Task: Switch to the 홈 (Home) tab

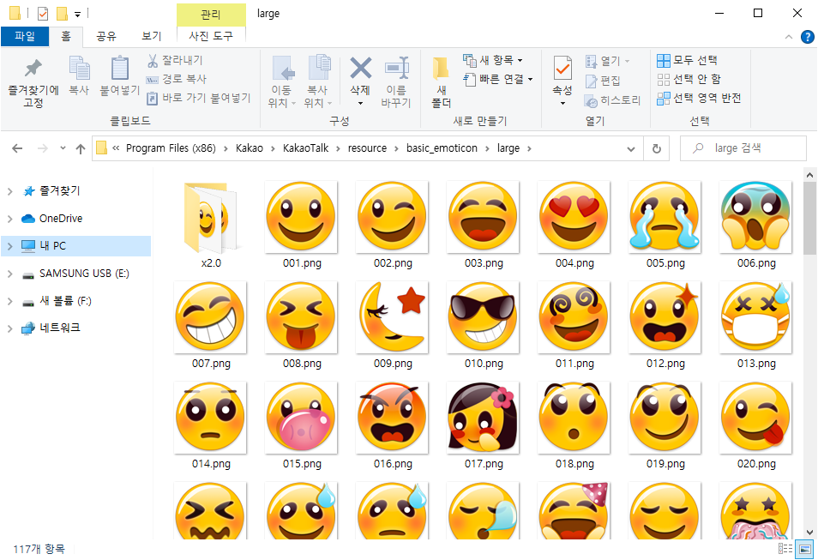Action: (x=66, y=36)
